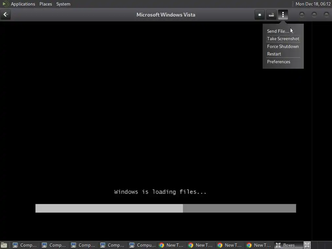Open the Applications menu in top panel
Viewport: 332px width, 249px height.
[23, 4]
